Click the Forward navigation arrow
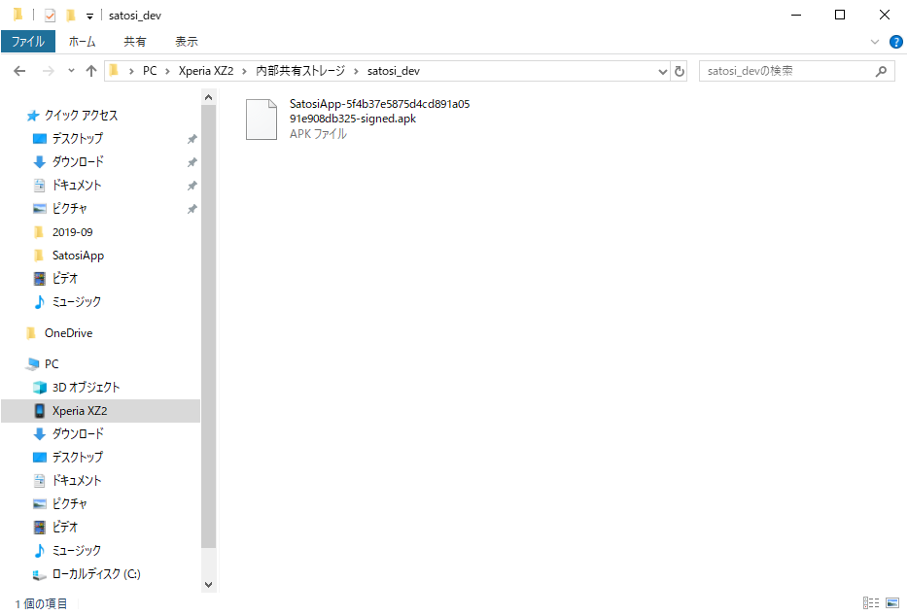 49,71
